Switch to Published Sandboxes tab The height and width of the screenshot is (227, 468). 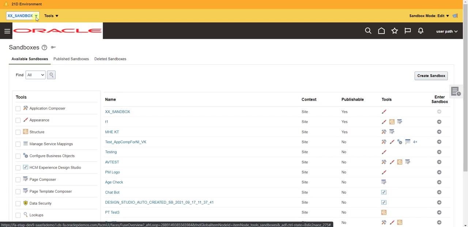(71, 59)
